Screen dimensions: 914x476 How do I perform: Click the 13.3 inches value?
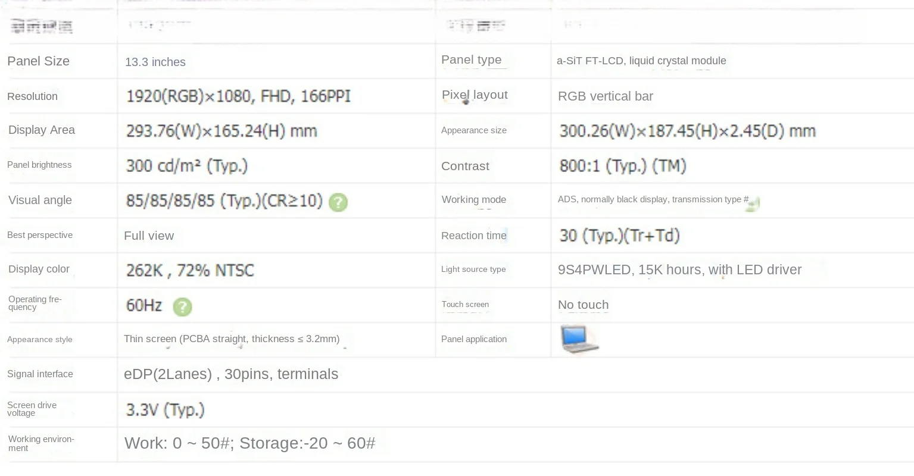[x=155, y=62]
